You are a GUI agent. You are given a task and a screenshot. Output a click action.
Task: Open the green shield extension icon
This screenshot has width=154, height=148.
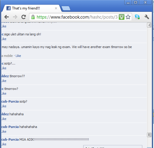pyautogui.click(x=121, y=17)
